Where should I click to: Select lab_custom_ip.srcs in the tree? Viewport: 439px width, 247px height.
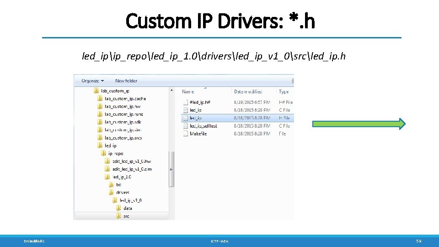pos(123,138)
